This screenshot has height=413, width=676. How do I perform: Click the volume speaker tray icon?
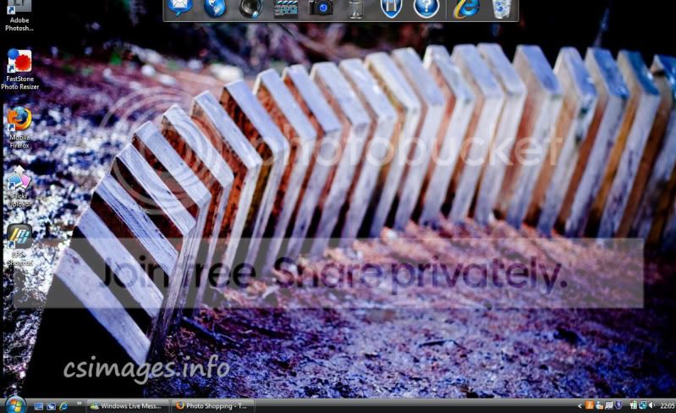pyautogui.click(x=651, y=405)
